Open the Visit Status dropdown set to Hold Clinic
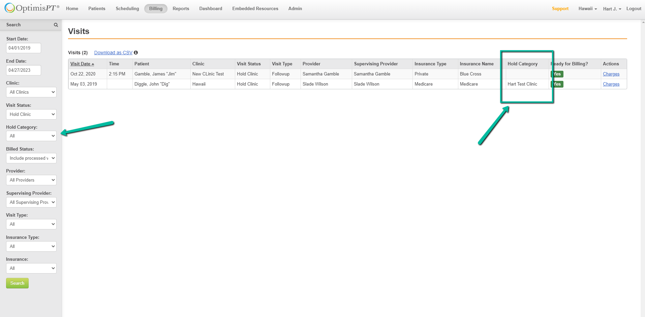Screen dimensions: 645x317 31,114
